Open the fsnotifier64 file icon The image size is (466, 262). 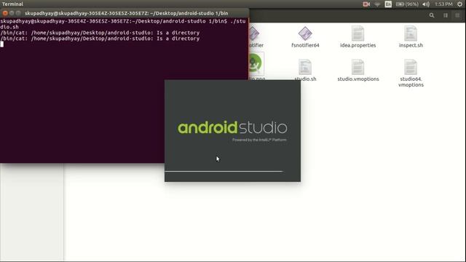click(305, 33)
